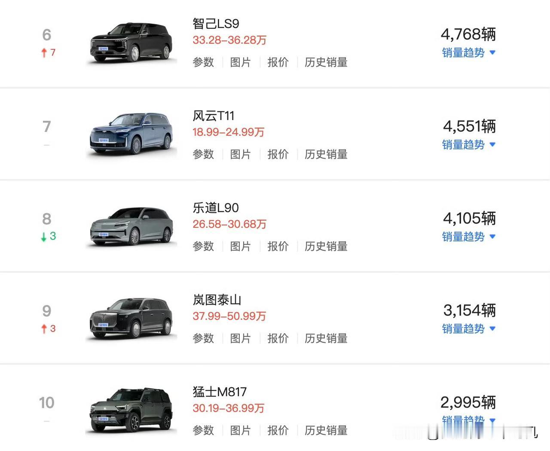Expand 销量趋势 for 智己LS9
This screenshot has height=451, width=550.
[469, 53]
